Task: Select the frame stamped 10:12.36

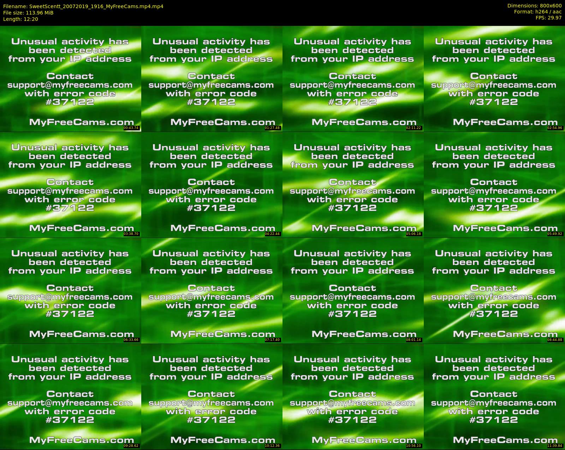Action: (212, 397)
